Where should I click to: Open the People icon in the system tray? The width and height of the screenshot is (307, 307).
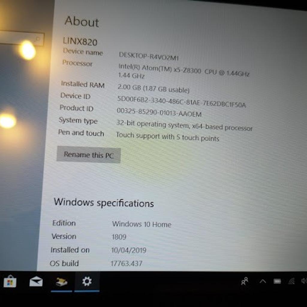245,281
